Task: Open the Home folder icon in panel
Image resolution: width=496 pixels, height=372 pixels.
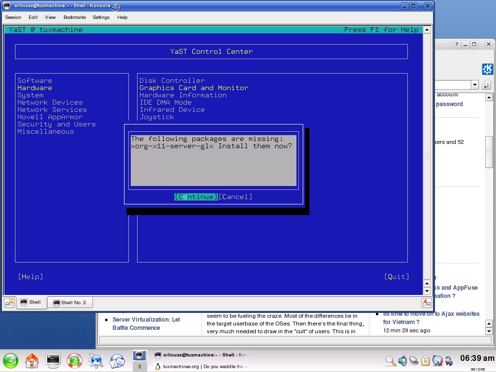Action: click(x=31, y=361)
